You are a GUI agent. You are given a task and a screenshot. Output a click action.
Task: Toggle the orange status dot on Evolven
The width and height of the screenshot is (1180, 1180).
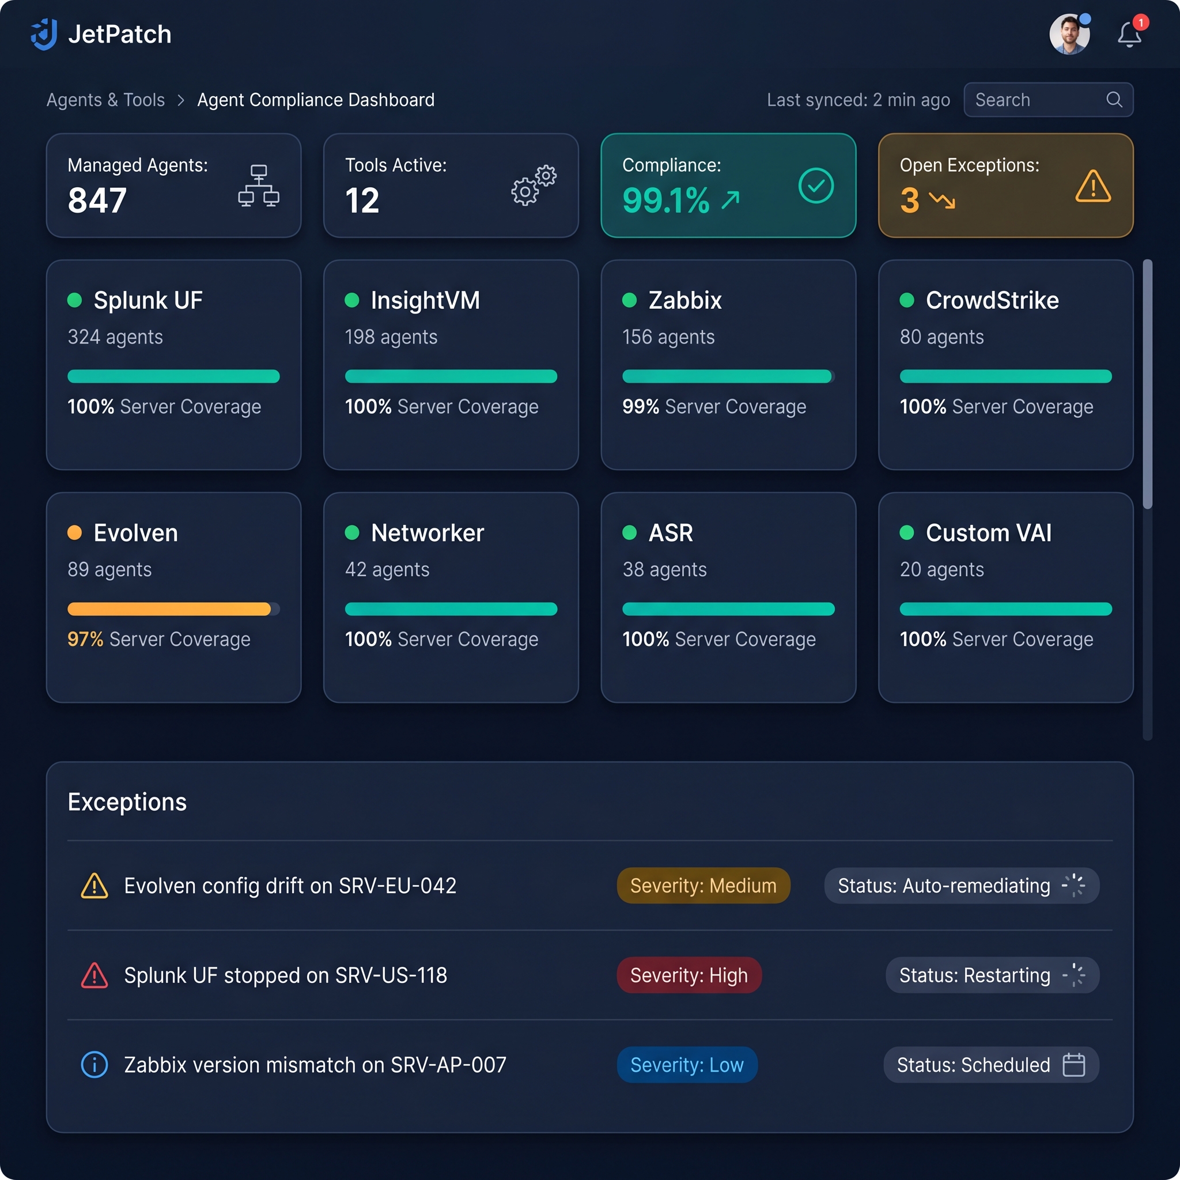pos(75,532)
